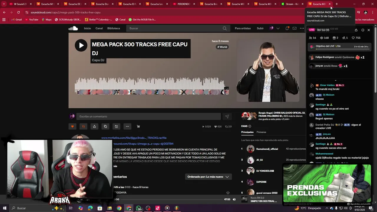The height and width of the screenshot is (212, 377).
Task: Expand the user avatar dropdown chevron
Action: pos(278,28)
